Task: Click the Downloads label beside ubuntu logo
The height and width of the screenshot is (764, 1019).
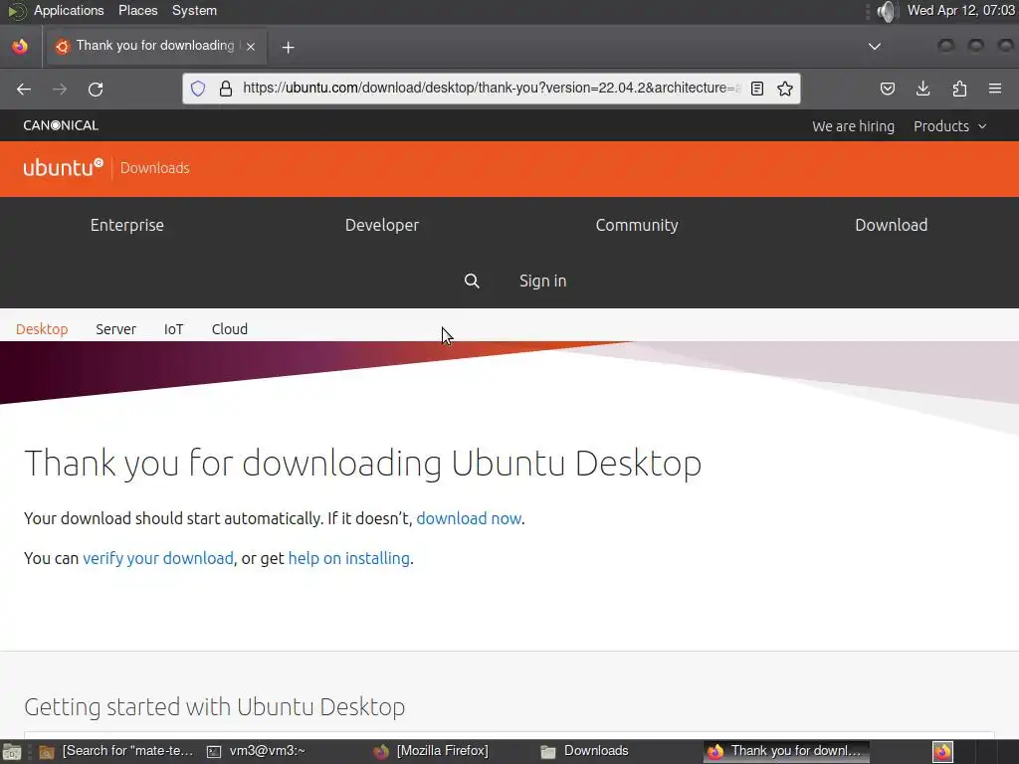Action: click(x=154, y=167)
